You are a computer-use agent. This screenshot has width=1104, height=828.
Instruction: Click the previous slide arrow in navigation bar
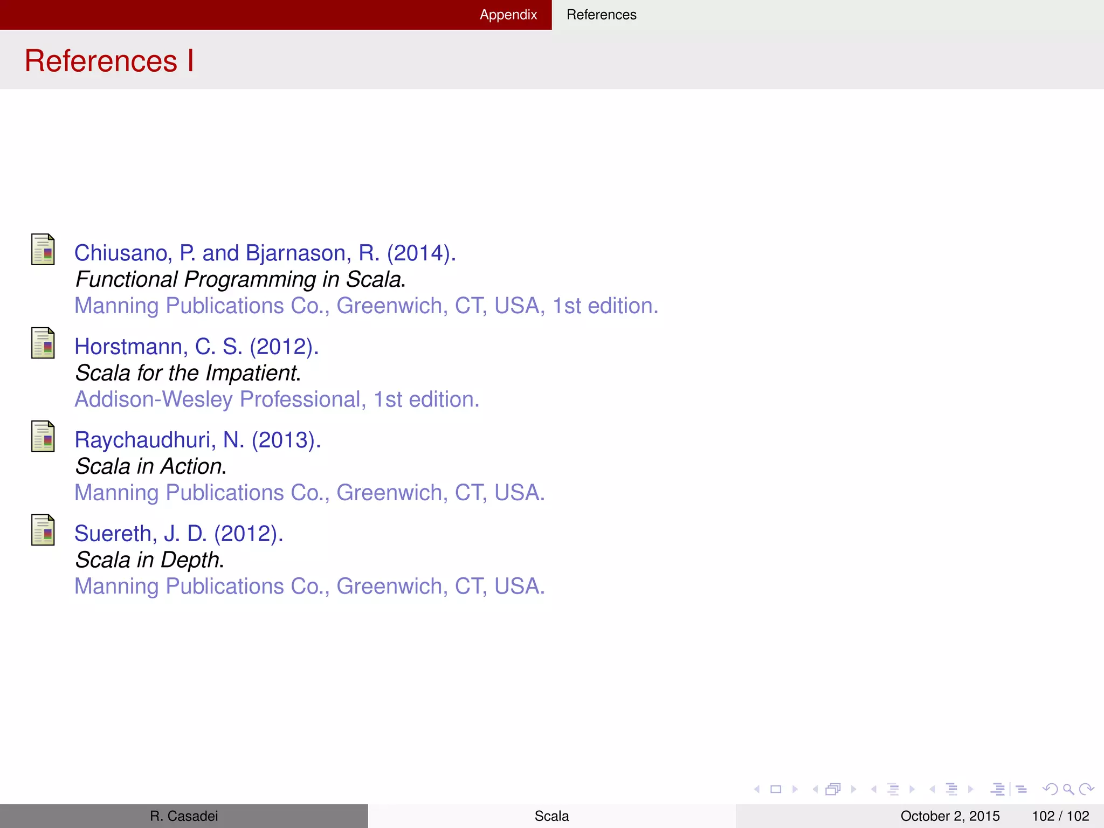pyautogui.click(x=757, y=789)
